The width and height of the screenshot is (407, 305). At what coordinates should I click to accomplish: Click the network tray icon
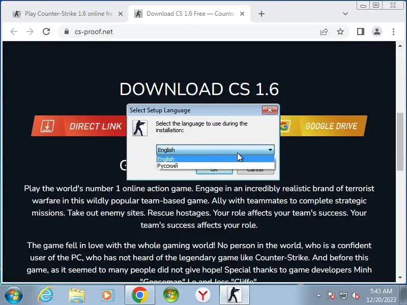343,295
